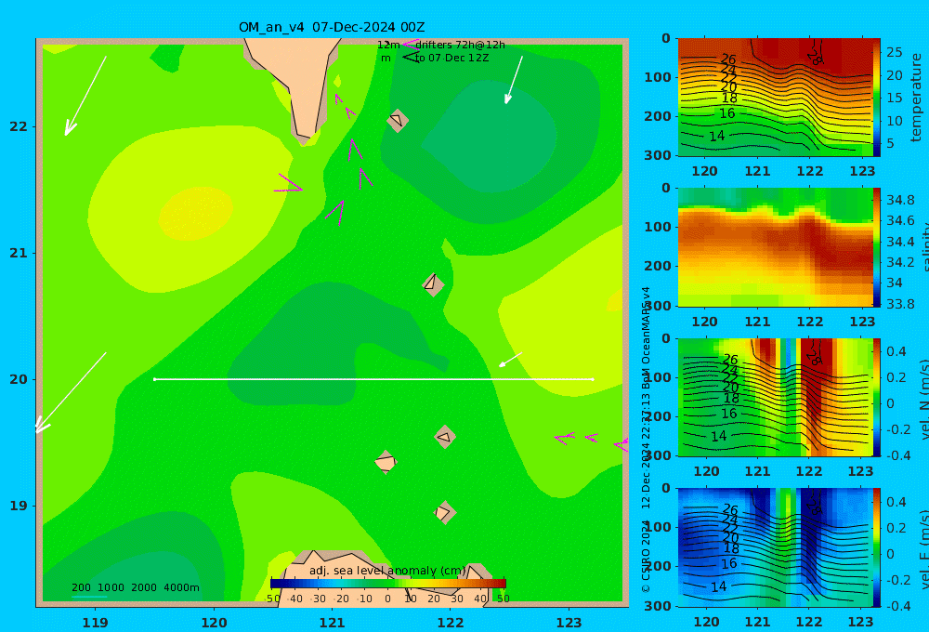Click the 'drifters 72h@12h' legend label
This screenshot has width=929, height=632.
460,45
